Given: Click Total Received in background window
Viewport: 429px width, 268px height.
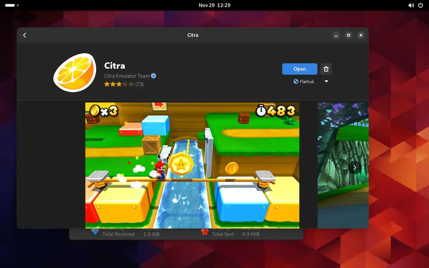Looking at the screenshot, I should pos(119,234).
